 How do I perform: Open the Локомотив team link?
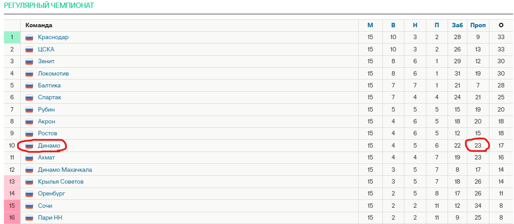coord(53,73)
